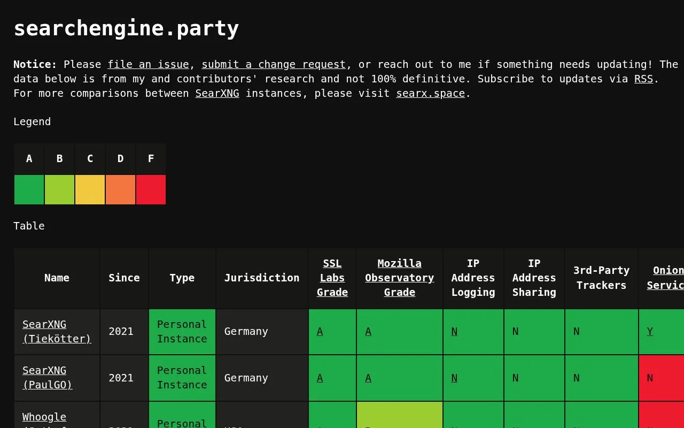Follow the 'submit a change request' link
The width and height of the screenshot is (684, 428).
pos(274,64)
